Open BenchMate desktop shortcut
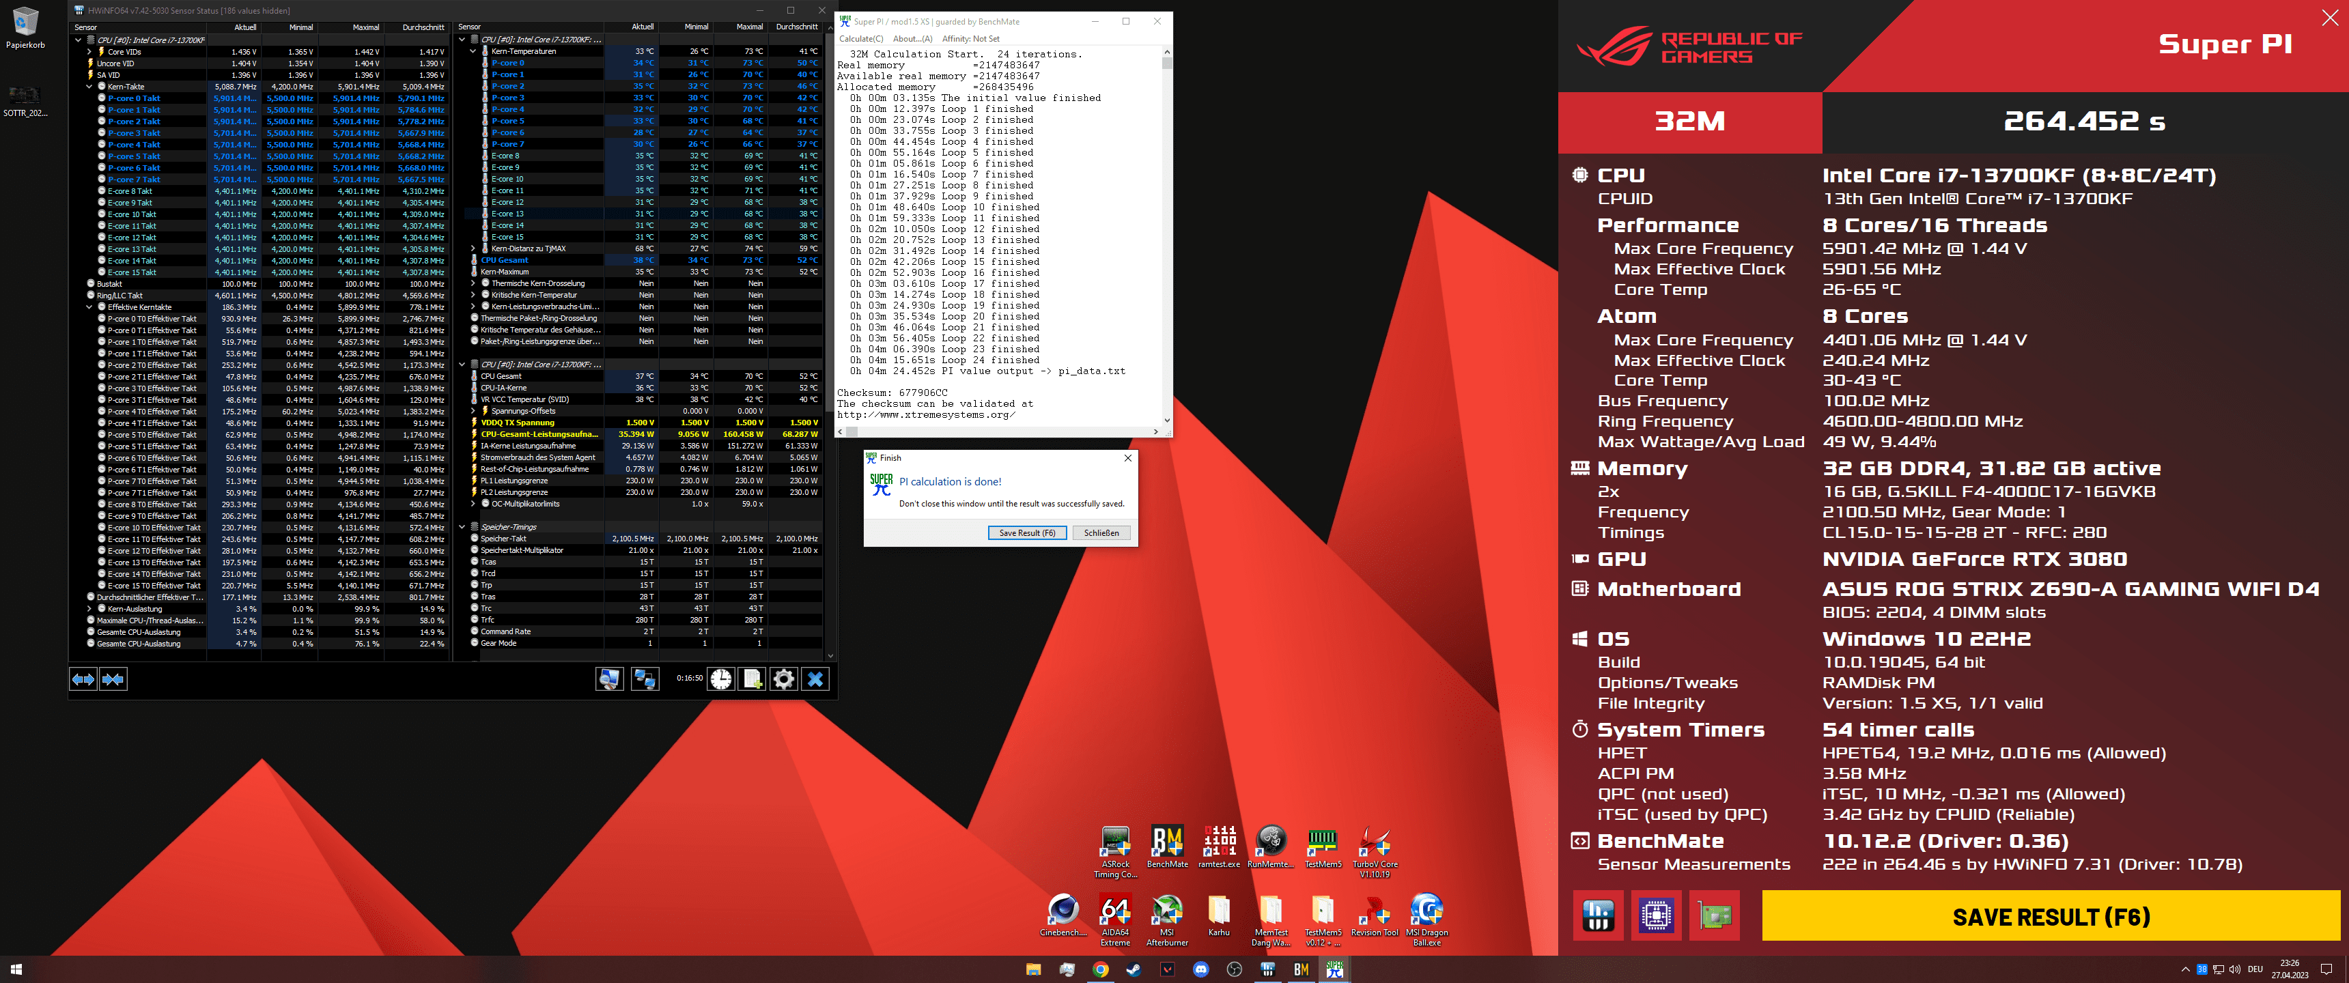2349x983 pixels. tap(1167, 846)
